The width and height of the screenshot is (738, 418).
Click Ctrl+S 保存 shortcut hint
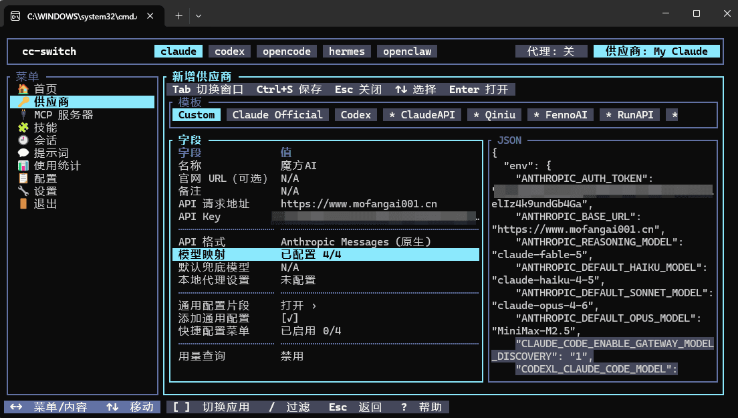tap(289, 90)
